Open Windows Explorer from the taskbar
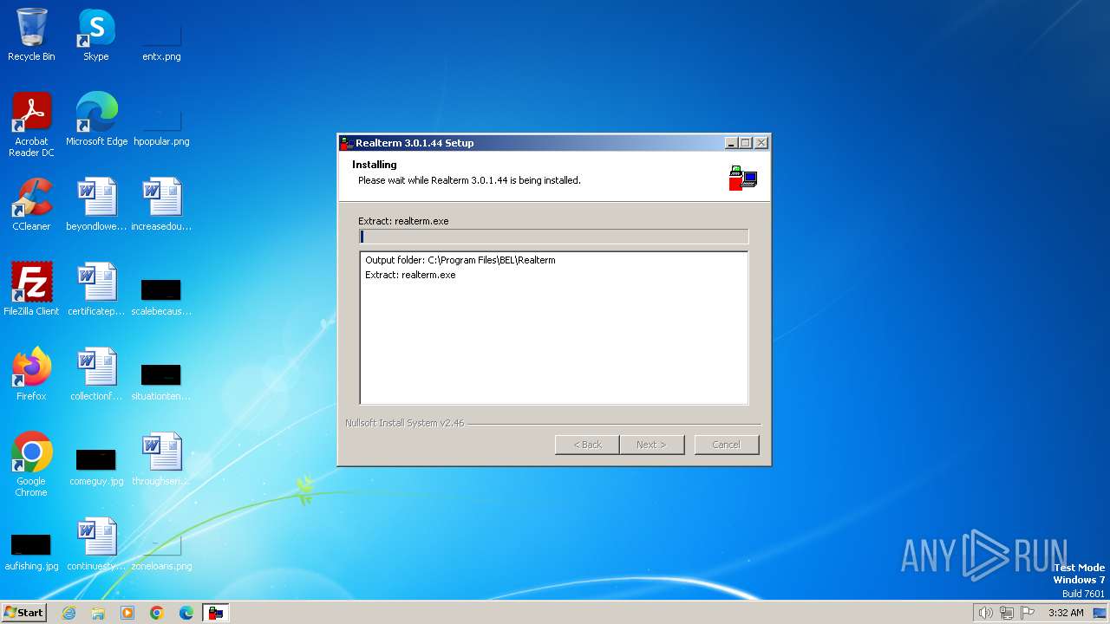This screenshot has height=624, width=1110. [x=98, y=613]
